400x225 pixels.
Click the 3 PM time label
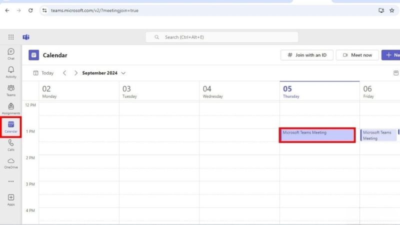pos(30,184)
